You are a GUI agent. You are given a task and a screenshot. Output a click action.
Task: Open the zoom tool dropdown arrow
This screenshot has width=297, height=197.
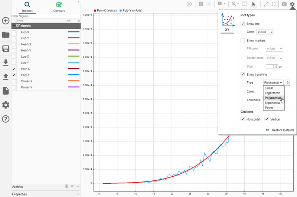coord(238,4)
